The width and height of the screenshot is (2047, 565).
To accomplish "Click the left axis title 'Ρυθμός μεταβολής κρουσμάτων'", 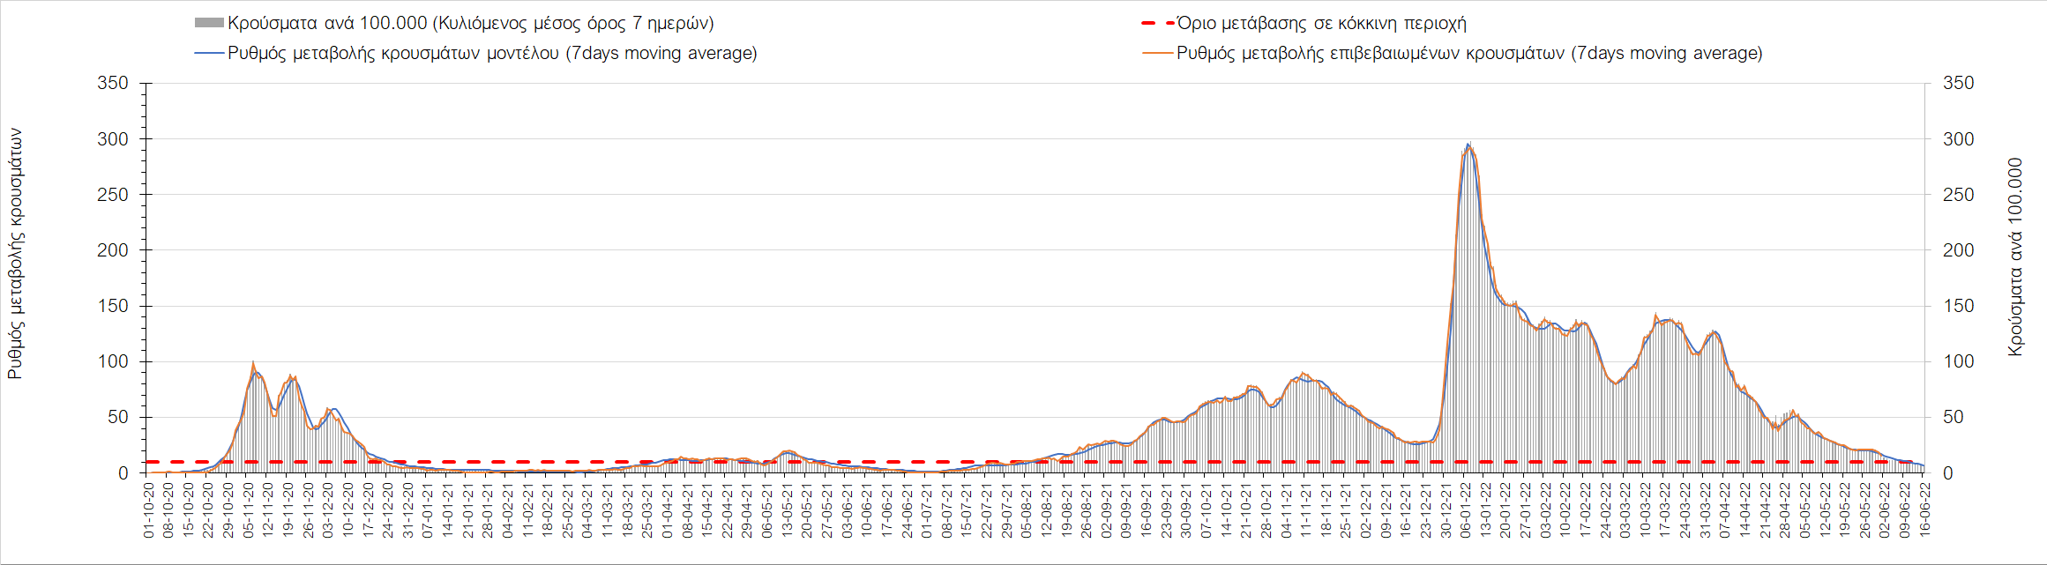I will coord(15,254).
